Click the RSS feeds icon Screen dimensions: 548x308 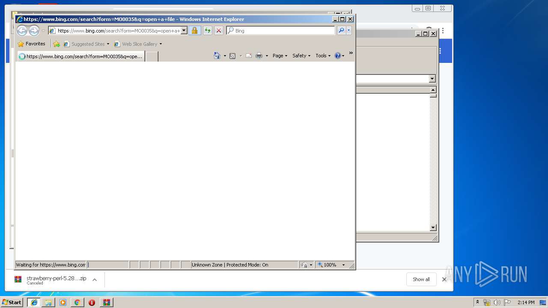(232, 56)
